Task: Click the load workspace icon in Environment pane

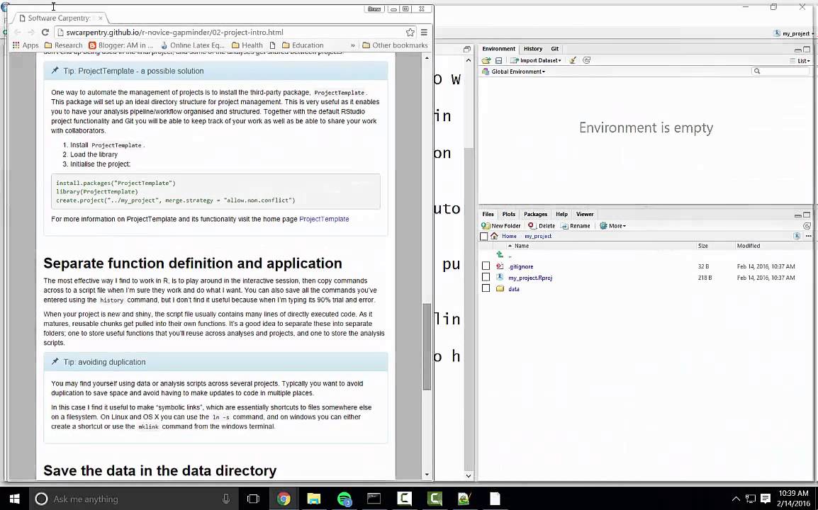Action: [x=486, y=60]
